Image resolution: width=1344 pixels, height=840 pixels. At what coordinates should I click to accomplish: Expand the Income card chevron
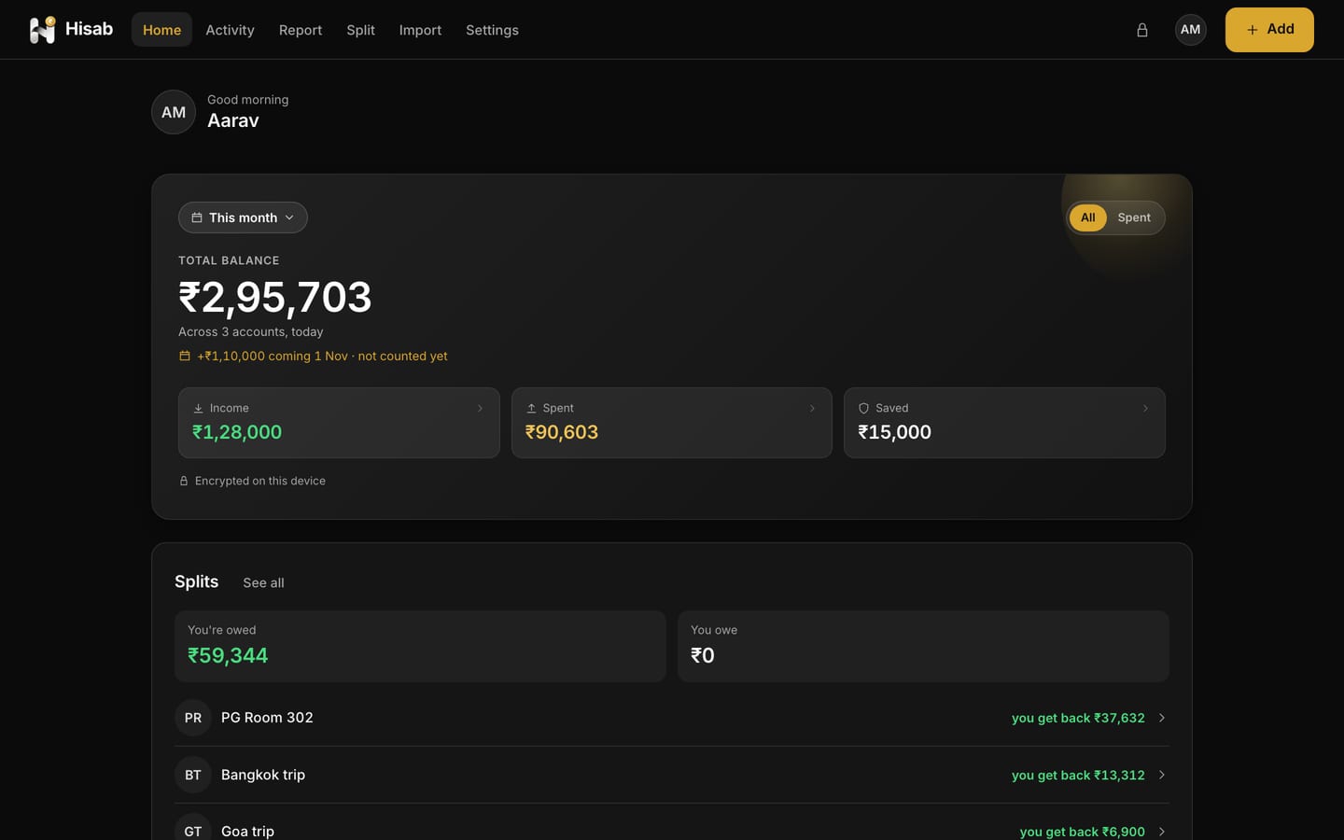pos(480,408)
